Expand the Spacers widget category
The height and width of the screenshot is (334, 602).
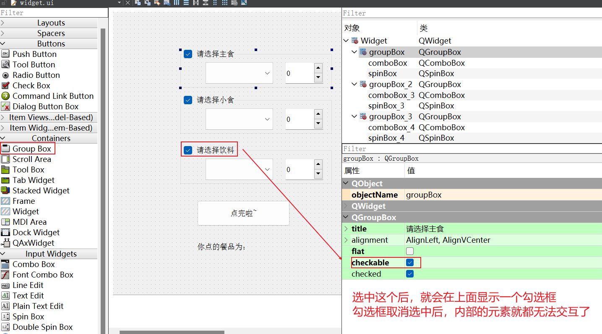(3, 33)
